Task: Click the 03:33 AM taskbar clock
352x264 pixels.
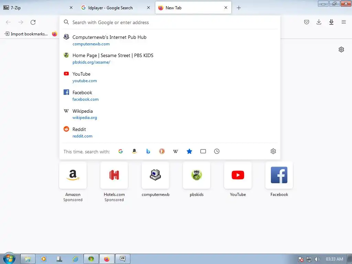Action: 334,259
